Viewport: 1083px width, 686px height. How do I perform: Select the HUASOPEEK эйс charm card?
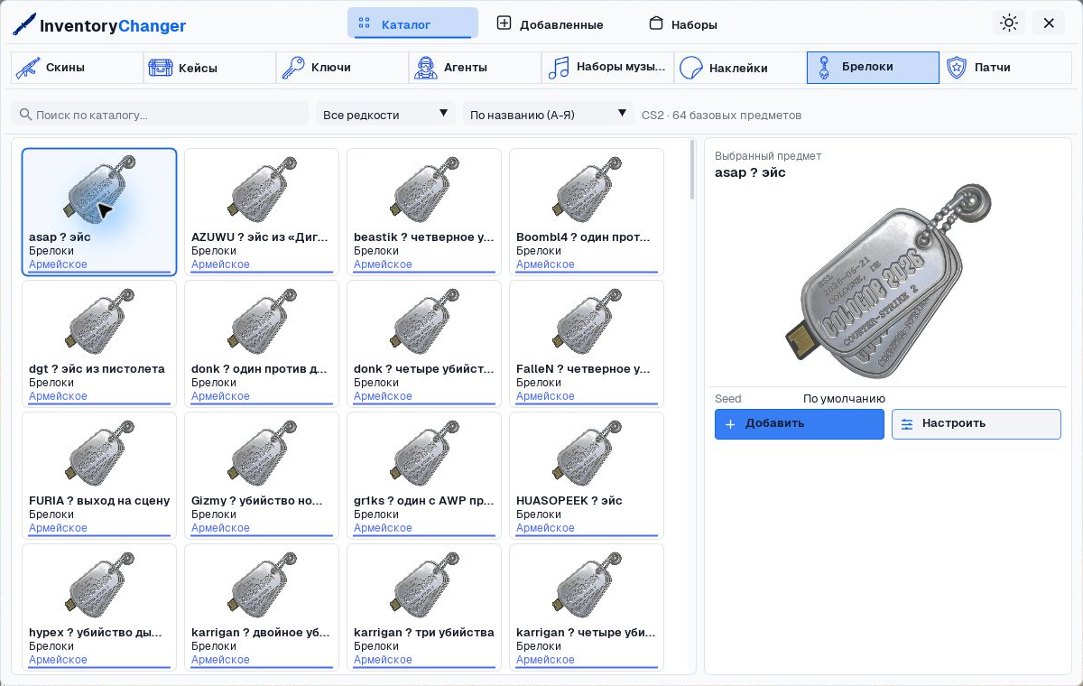pyautogui.click(x=587, y=476)
